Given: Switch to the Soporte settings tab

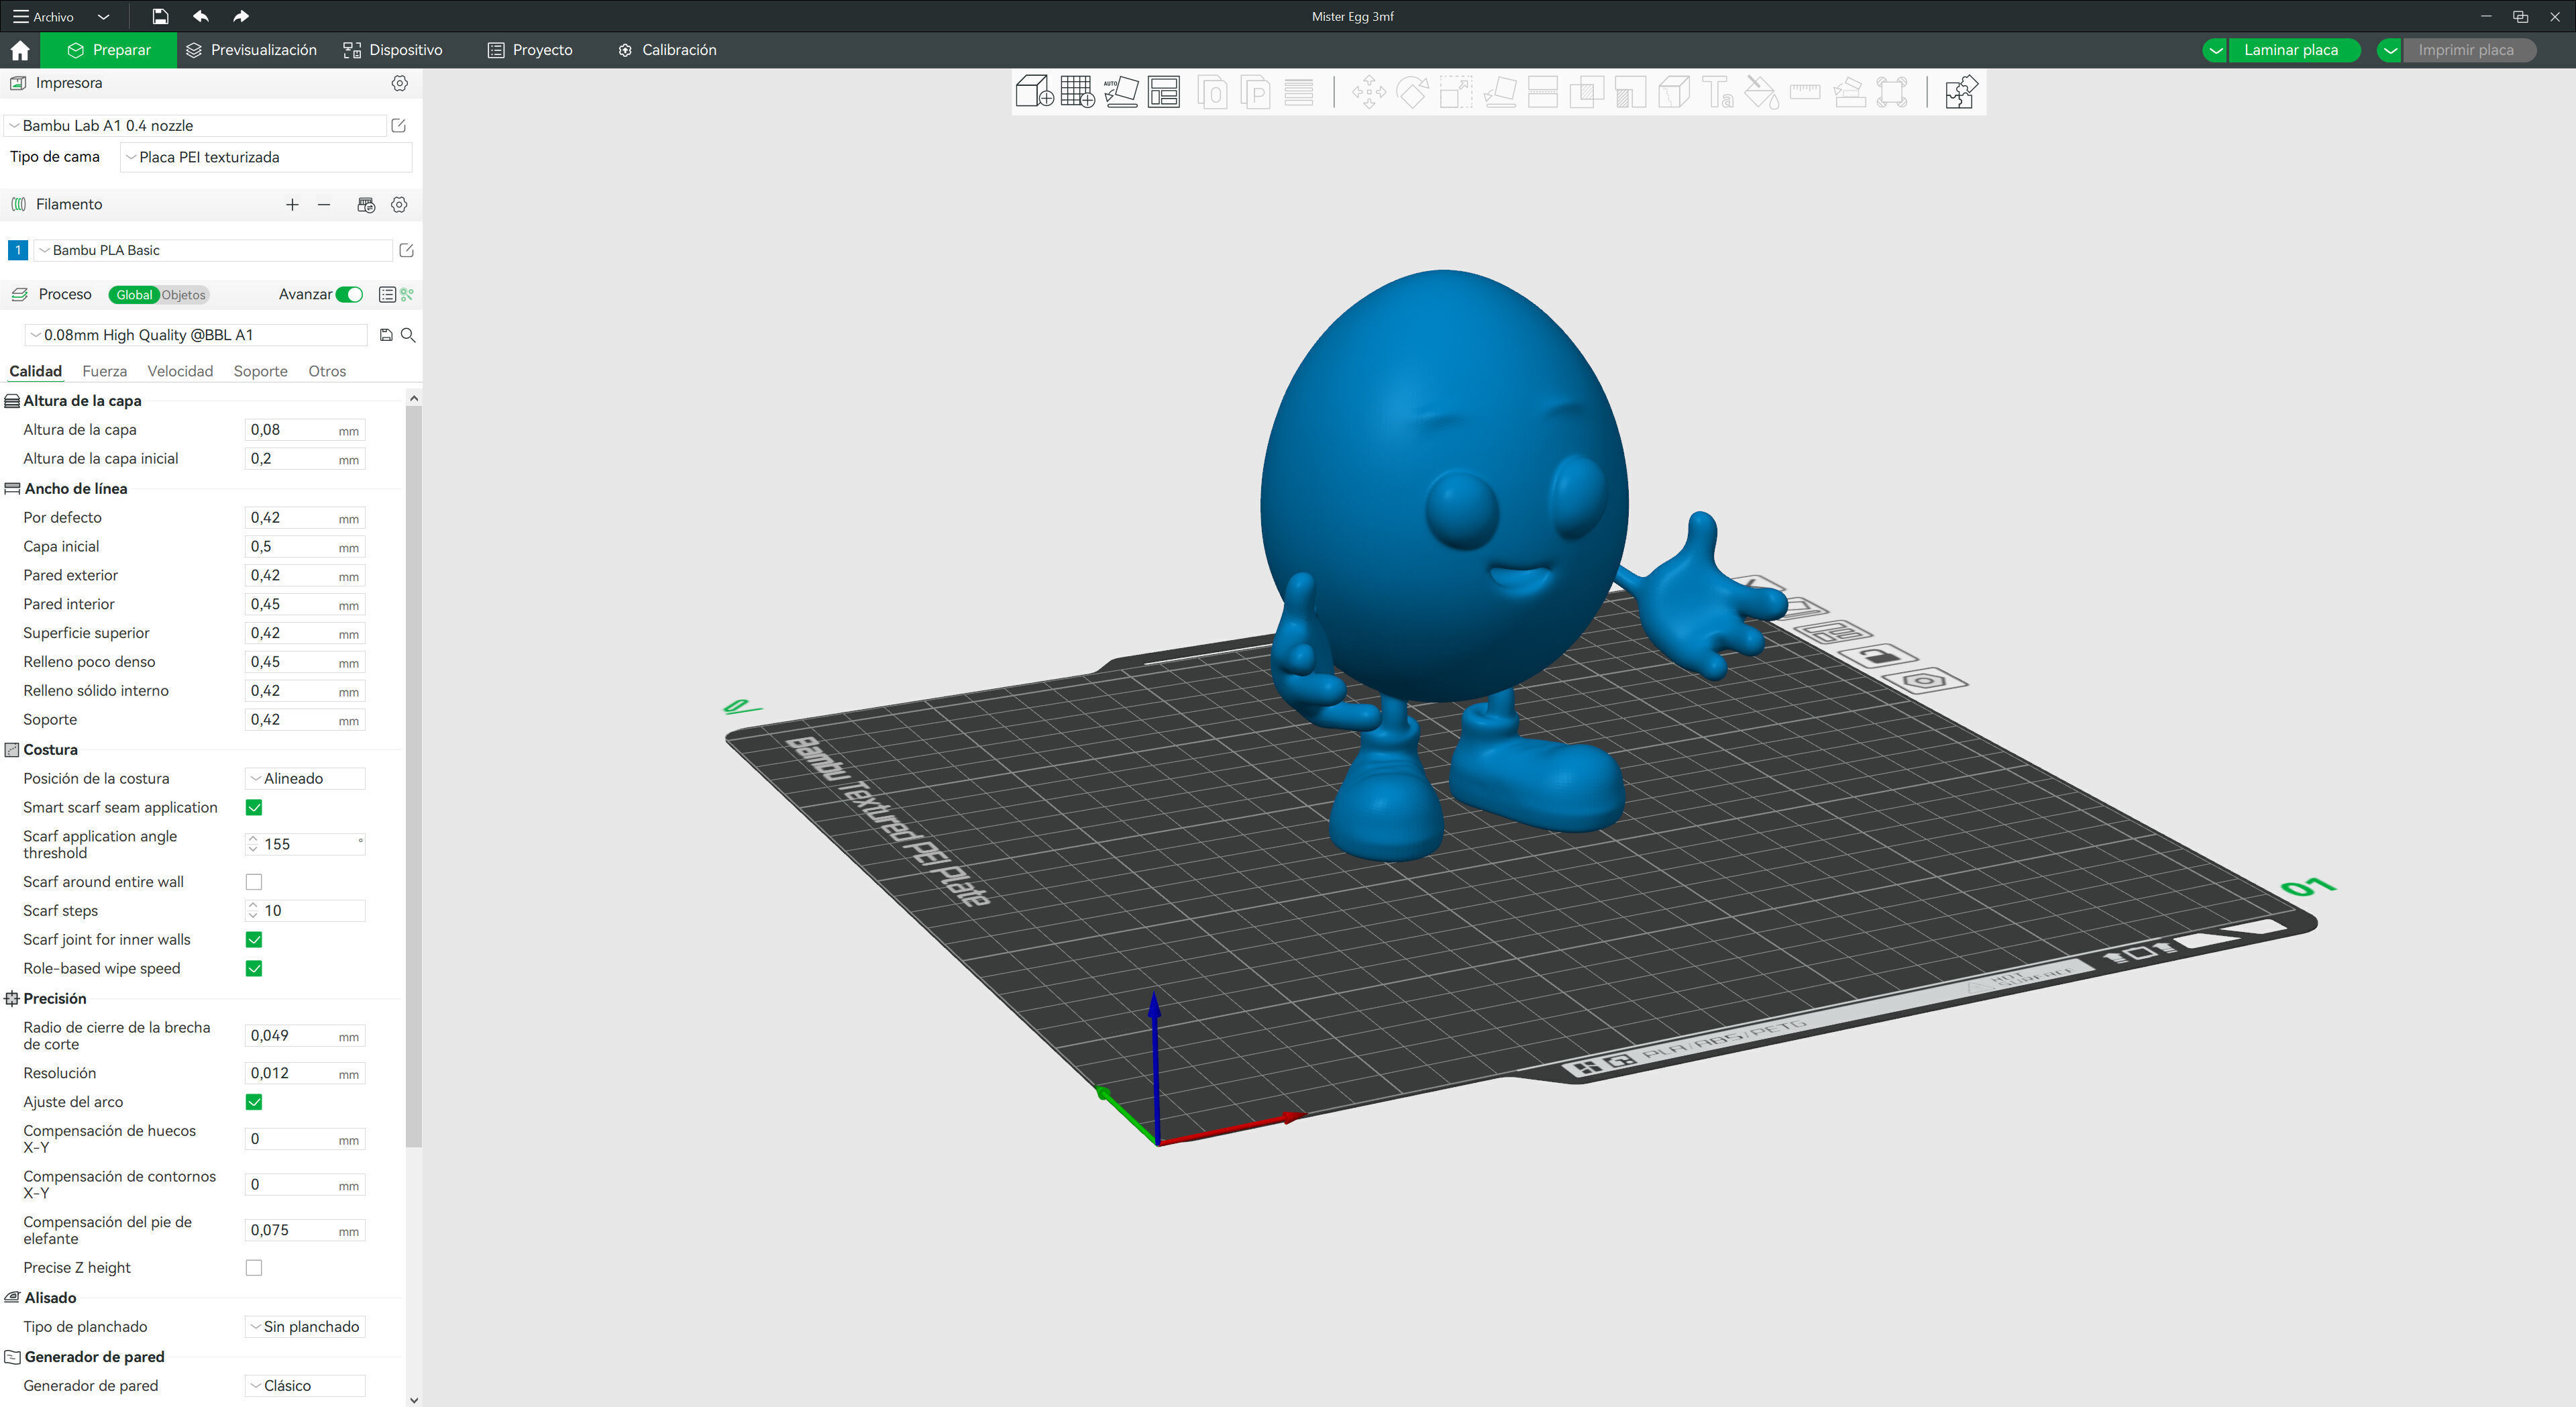Looking at the screenshot, I should click(261, 371).
